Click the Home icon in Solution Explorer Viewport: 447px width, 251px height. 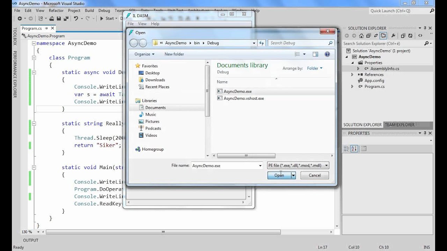[361, 36]
